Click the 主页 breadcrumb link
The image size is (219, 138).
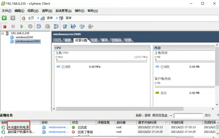pos(31,18)
